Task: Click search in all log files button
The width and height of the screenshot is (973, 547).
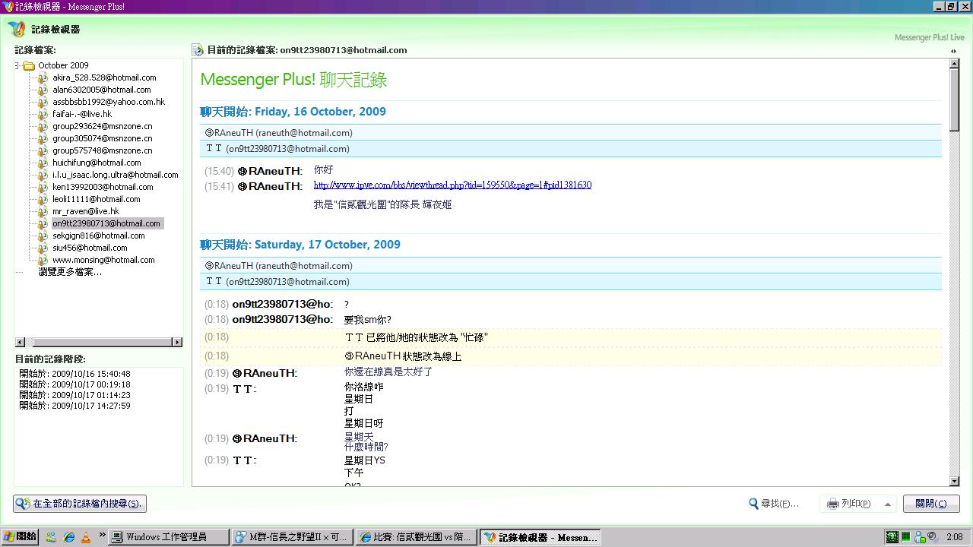Action: point(79,504)
